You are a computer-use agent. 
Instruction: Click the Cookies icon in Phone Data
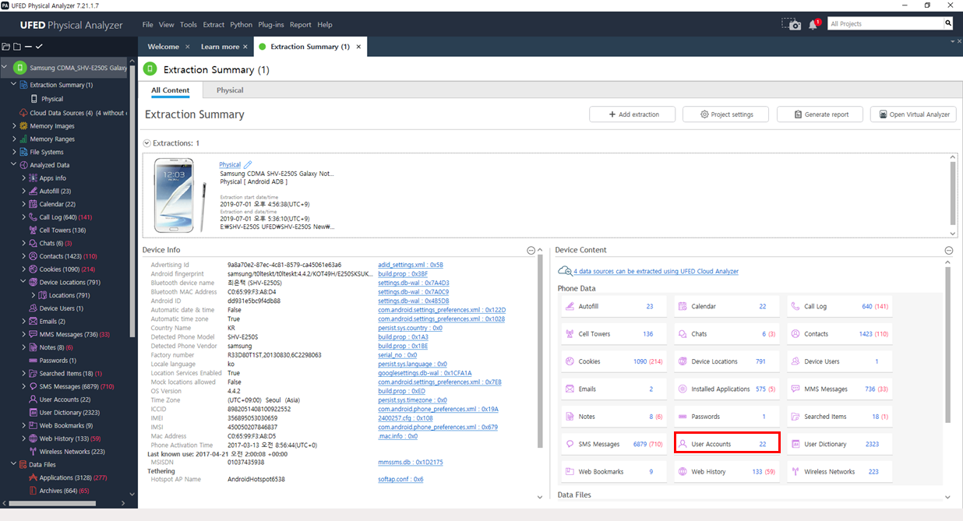click(570, 361)
